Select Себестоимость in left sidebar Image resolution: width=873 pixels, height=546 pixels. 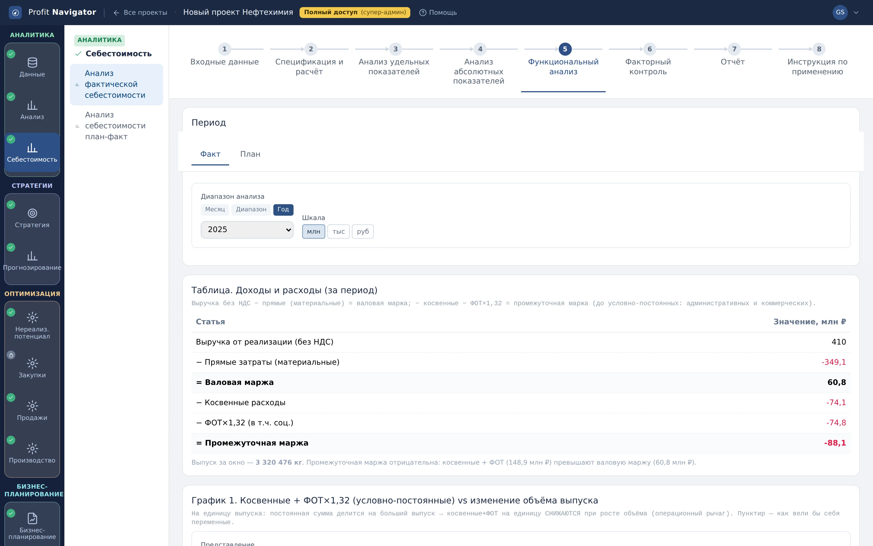tap(32, 152)
